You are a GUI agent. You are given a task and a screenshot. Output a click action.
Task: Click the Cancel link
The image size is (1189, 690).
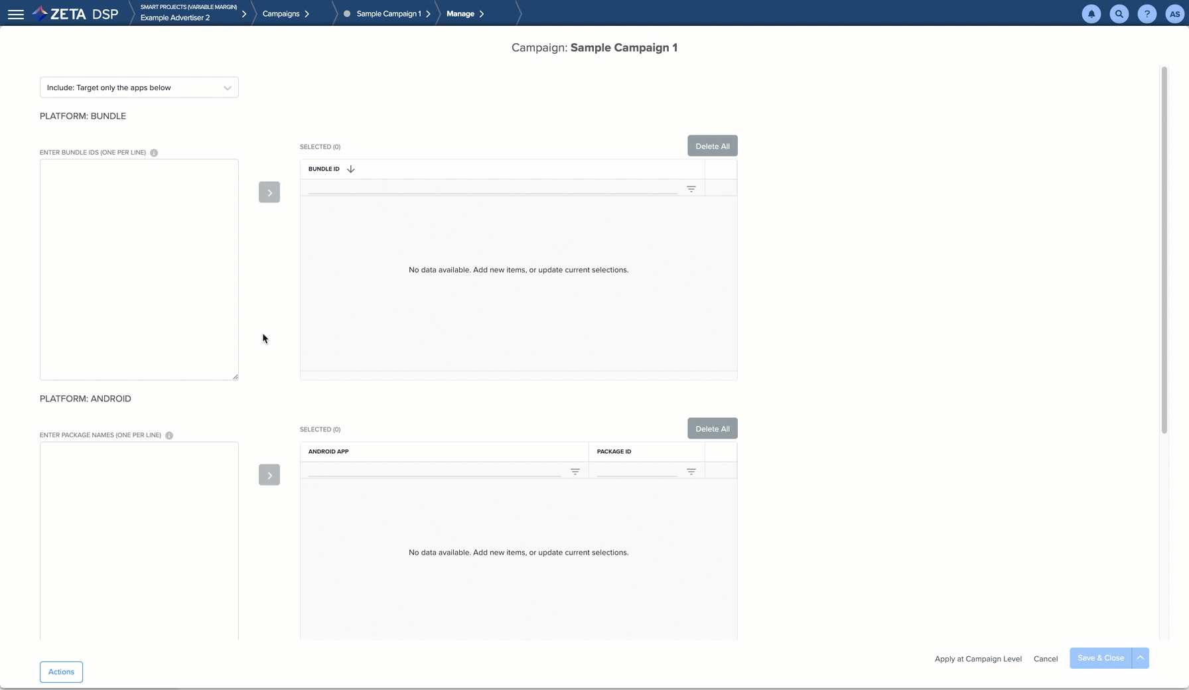coord(1045,659)
